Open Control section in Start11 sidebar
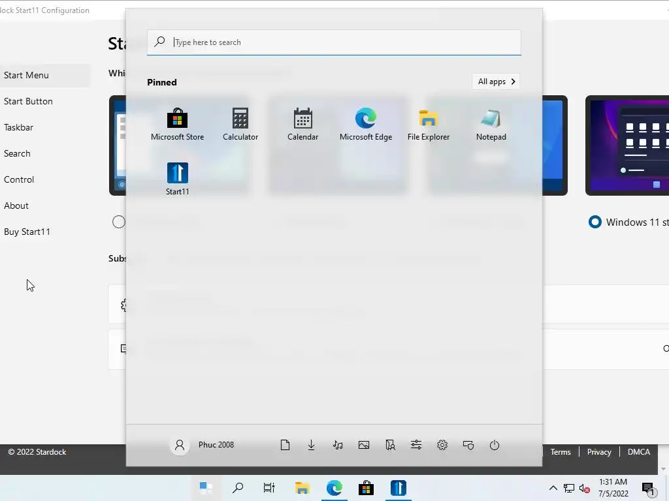669x501 pixels. 19,179
